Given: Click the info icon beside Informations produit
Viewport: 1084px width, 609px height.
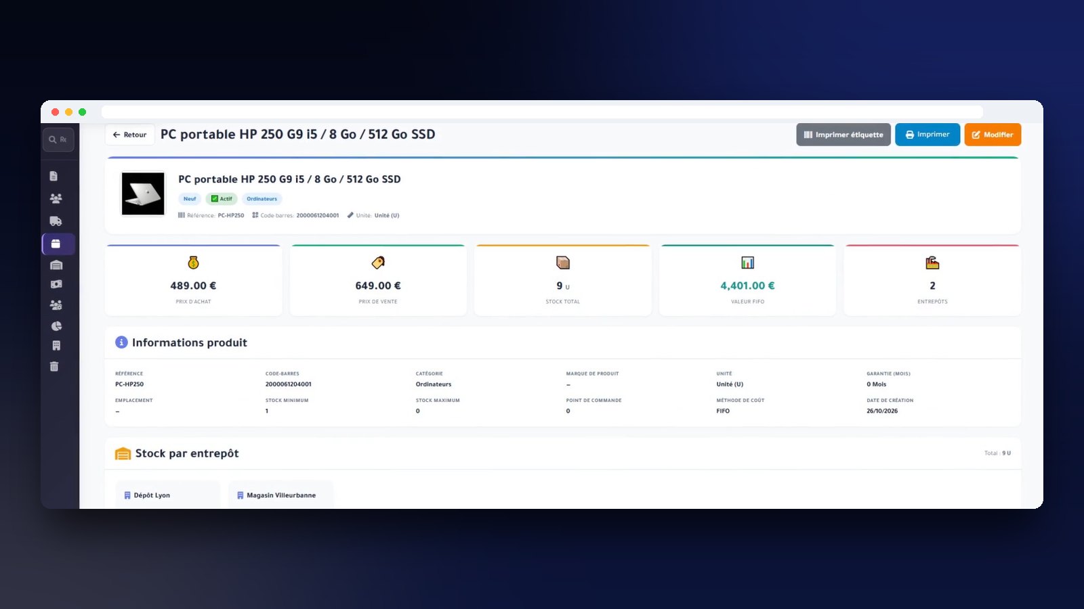Looking at the screenshot, I should (x=121, y=342).
